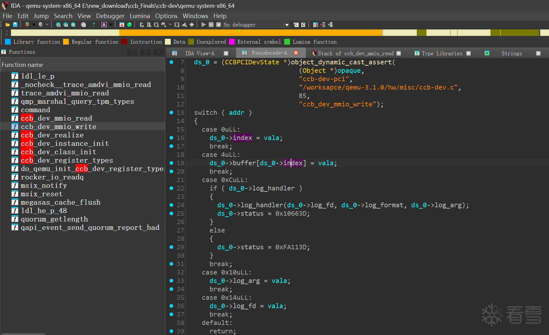This screenshot has height=335, width=549.
Task: Open the Debugger menu
Action: (x=110, y=16)
